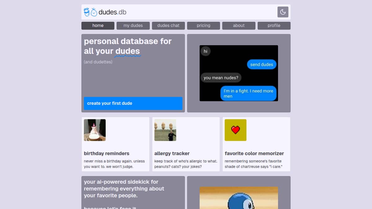Image resolution: width=372 pixels, height=209 pixels.
Task: Click 'you mean nudes?' chat bubble
Action: [221, 78]
